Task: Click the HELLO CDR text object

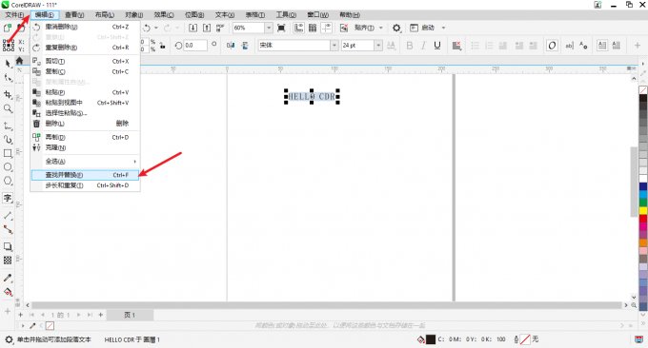Action: pyautogui.click(x=312, y=96)
